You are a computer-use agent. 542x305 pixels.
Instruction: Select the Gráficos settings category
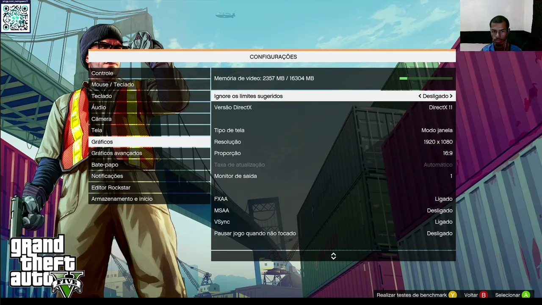click(149, 142)
